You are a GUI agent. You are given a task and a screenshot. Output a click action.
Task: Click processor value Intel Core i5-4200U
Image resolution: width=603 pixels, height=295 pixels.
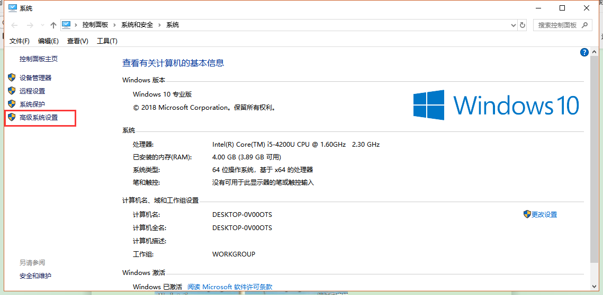[296, 145]
